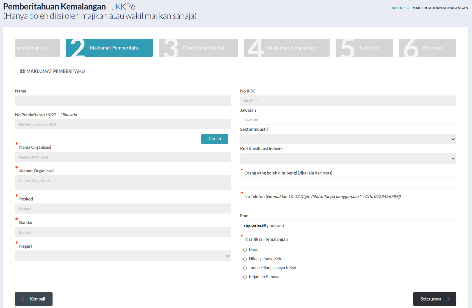Select Tanpa Hilang Upaya Kekal option
This screenshot has width=472, height=308.
point(245,268)
